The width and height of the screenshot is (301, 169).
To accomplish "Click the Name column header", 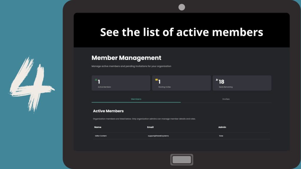I will pos(98,127).
